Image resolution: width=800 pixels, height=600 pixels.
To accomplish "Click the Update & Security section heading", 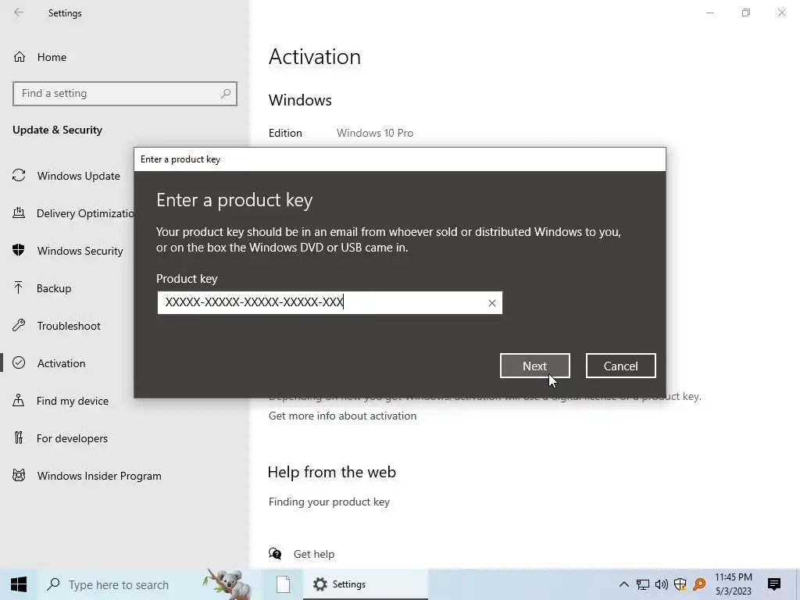I will (x=57, y=130).
